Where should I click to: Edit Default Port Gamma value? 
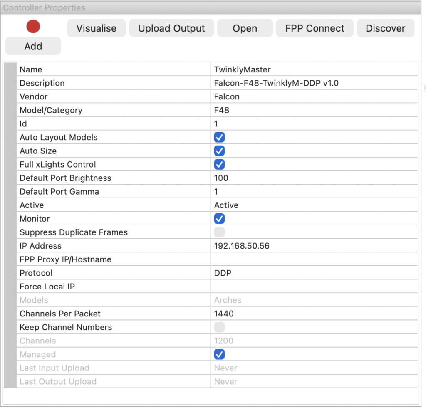(x=315, y=191)
